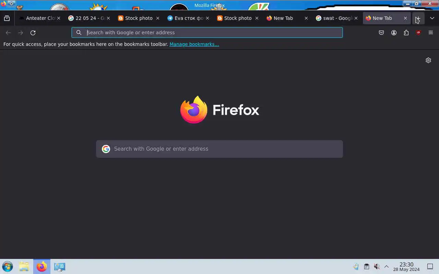
Task: Open Manage bookmarks link
Action: tap(194, 44)
